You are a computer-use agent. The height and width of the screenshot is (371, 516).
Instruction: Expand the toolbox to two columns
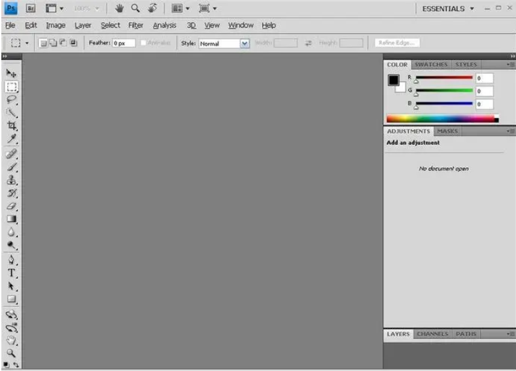click(5, 57)
